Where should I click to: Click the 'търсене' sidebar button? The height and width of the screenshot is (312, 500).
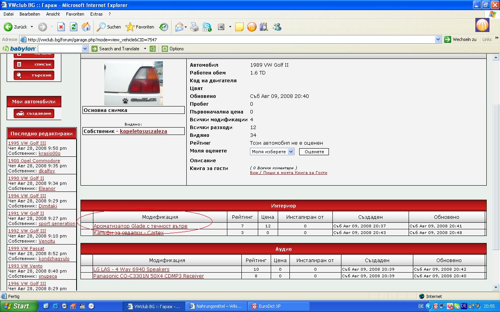click(34, 75)
